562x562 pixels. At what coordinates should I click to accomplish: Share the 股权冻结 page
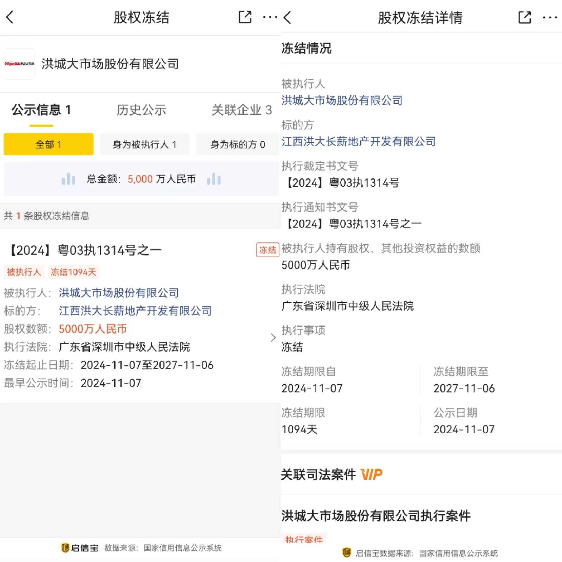tap(245, 17)
